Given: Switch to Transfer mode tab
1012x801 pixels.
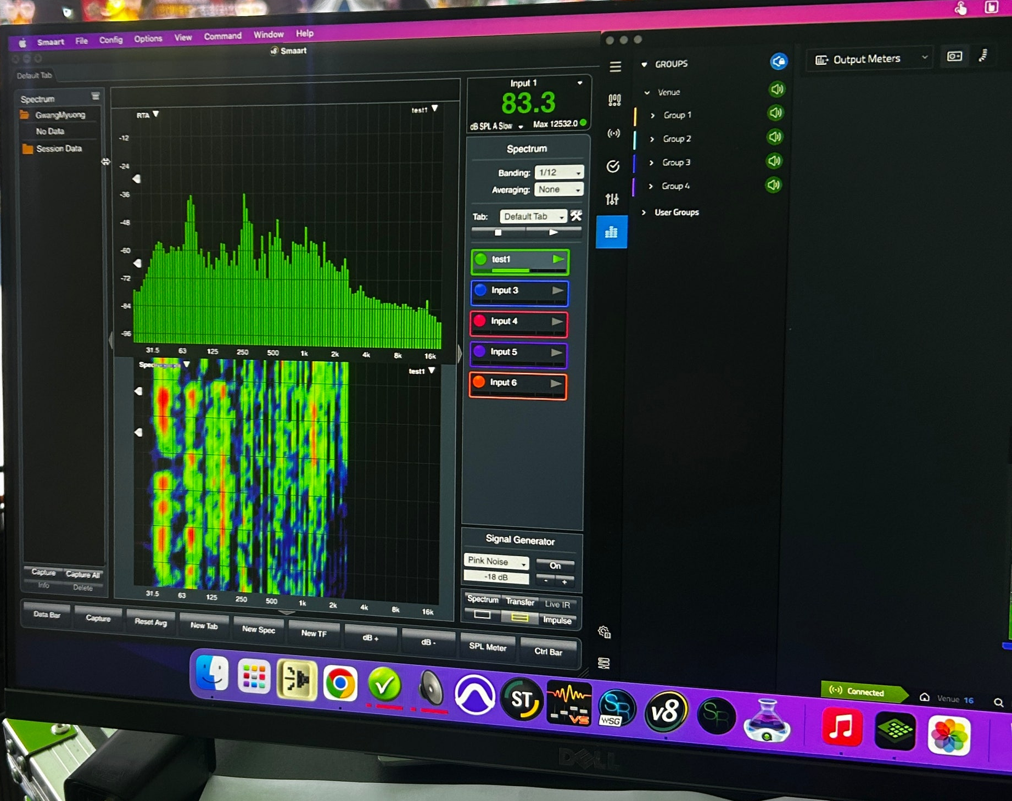Looking at the screenshot, I should 519,602.
